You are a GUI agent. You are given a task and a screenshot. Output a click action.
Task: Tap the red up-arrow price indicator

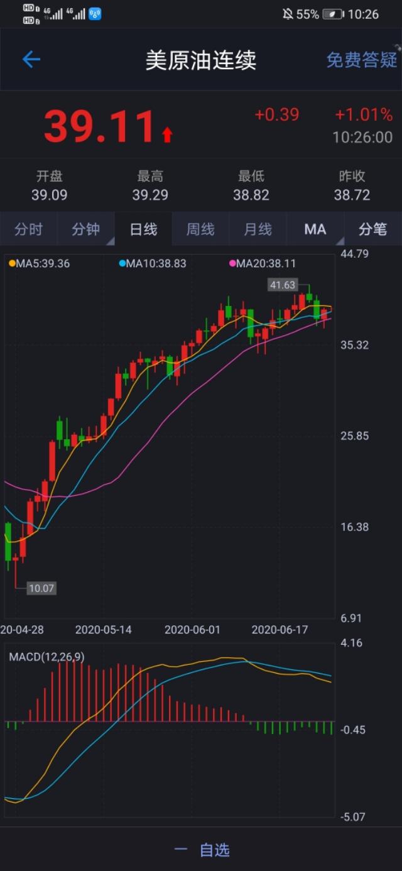pyautogui.click(x=167, y=134)
